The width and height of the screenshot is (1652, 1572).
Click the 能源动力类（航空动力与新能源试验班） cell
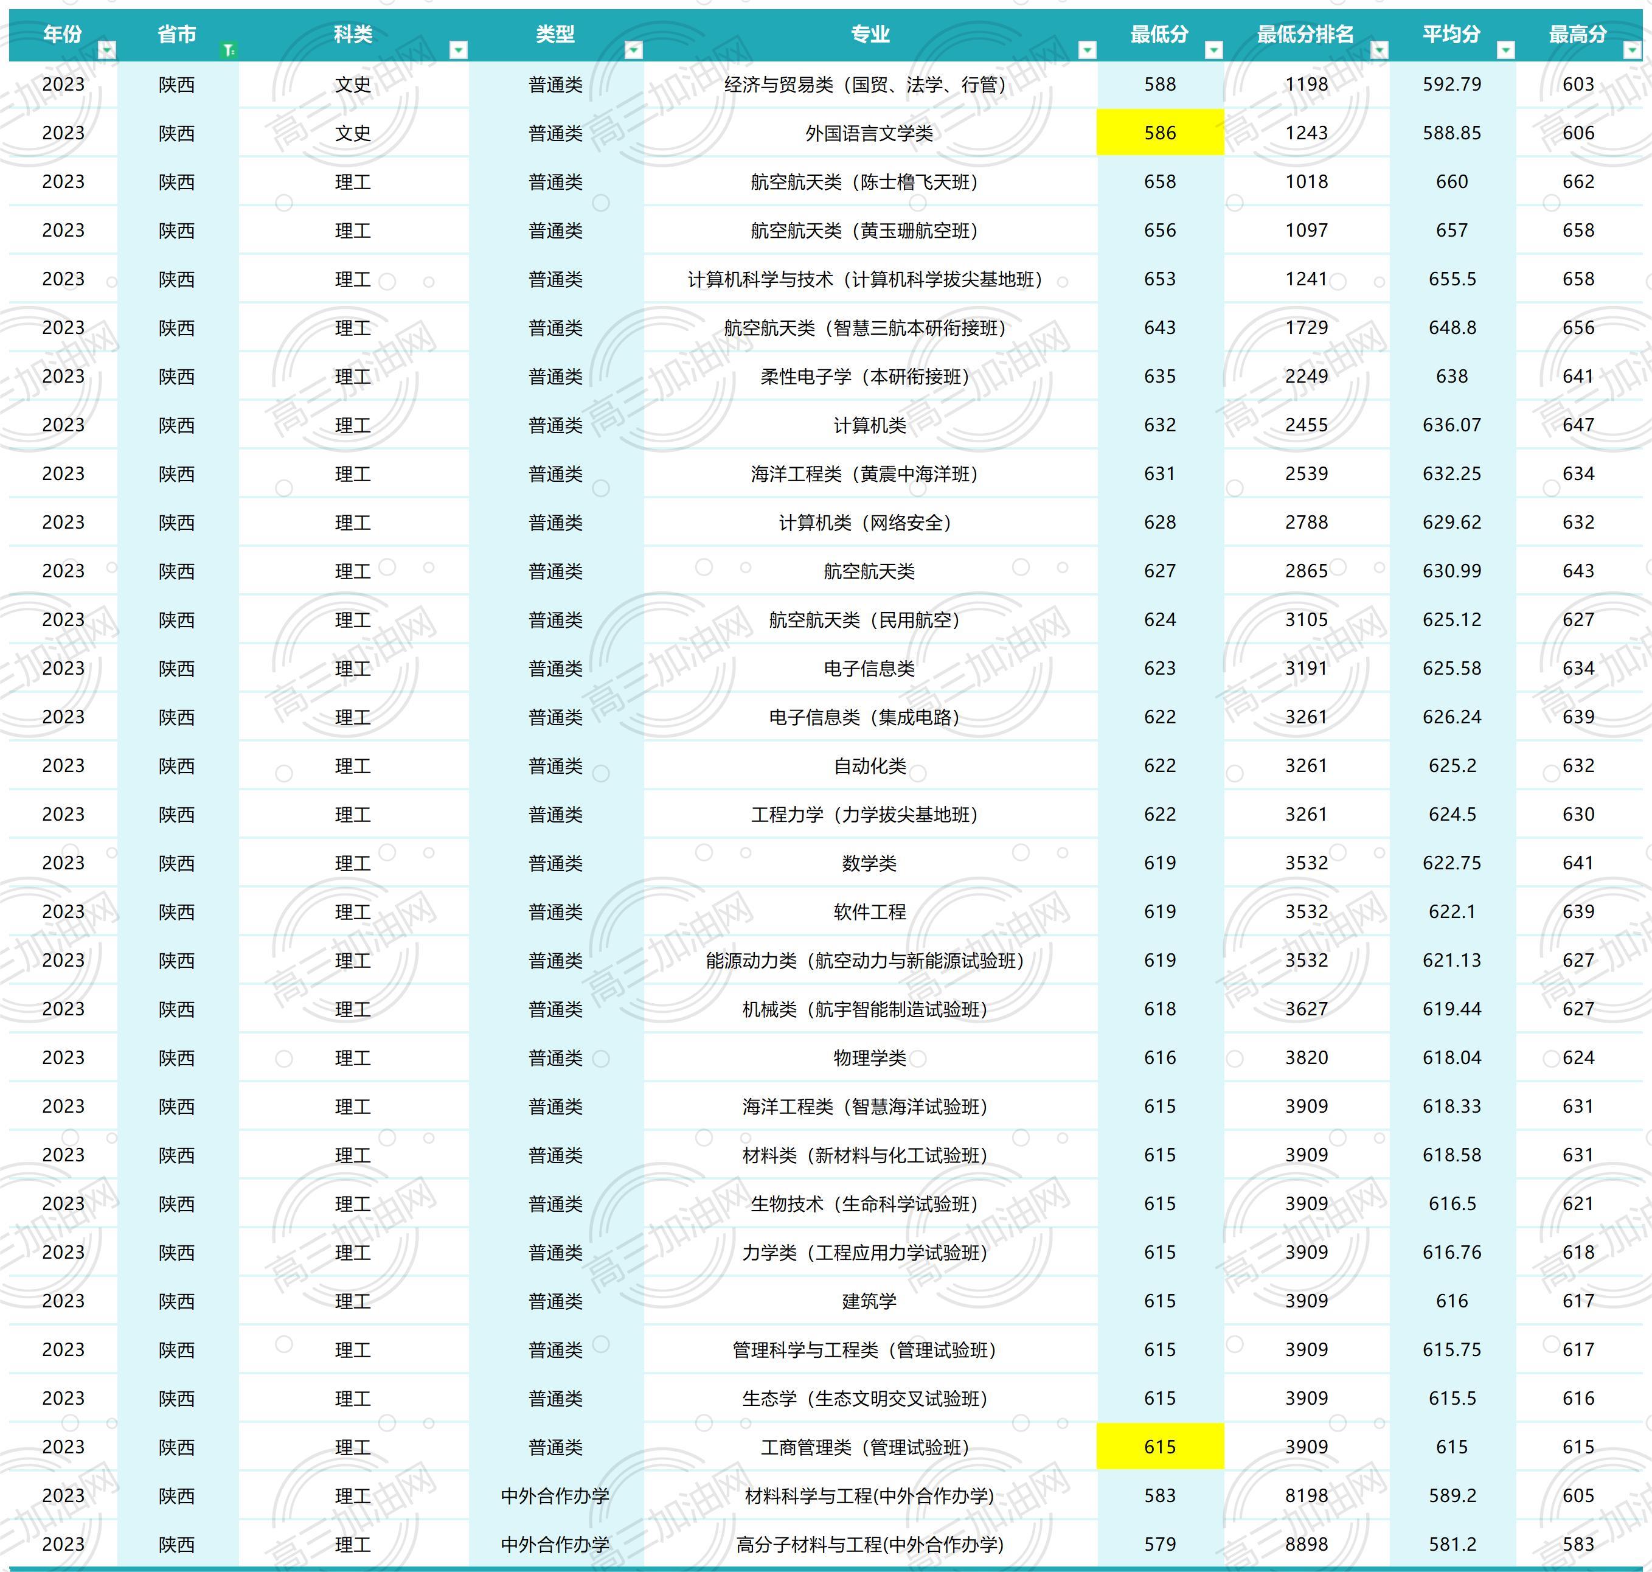click(x=870, y=959)
